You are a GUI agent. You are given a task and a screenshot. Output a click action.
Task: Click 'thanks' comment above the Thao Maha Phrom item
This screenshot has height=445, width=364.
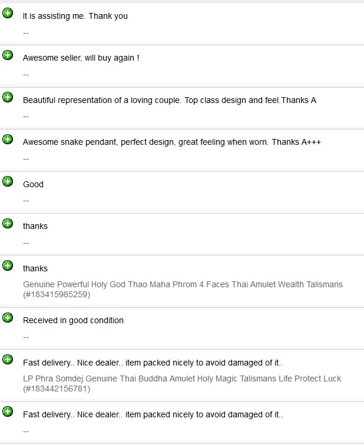pos(35,268)
